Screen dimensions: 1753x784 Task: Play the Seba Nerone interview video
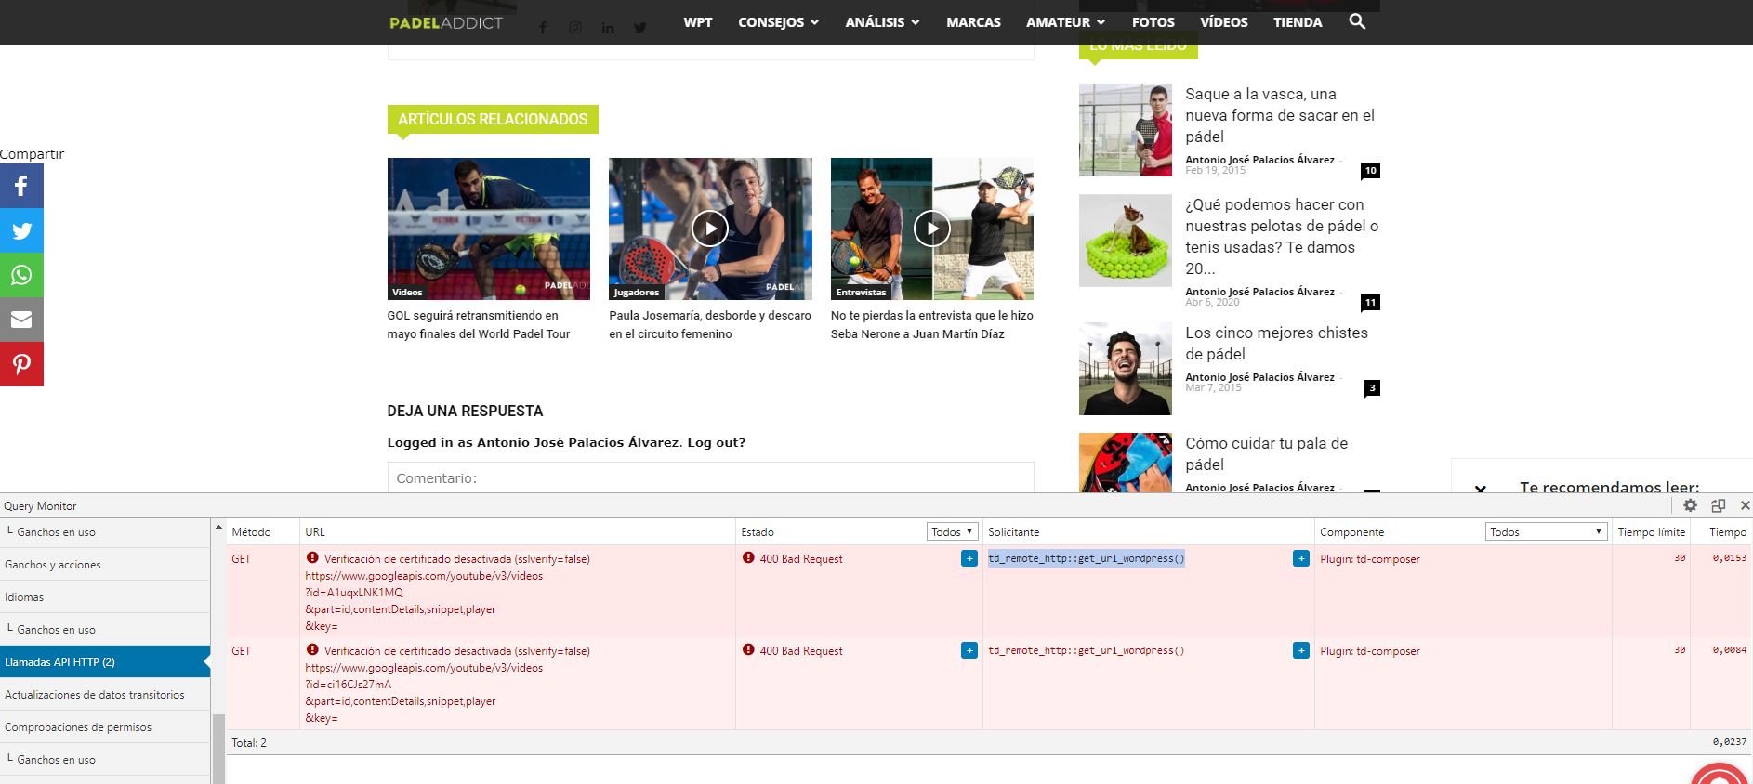pyautogui.click(x=932, y=229)
